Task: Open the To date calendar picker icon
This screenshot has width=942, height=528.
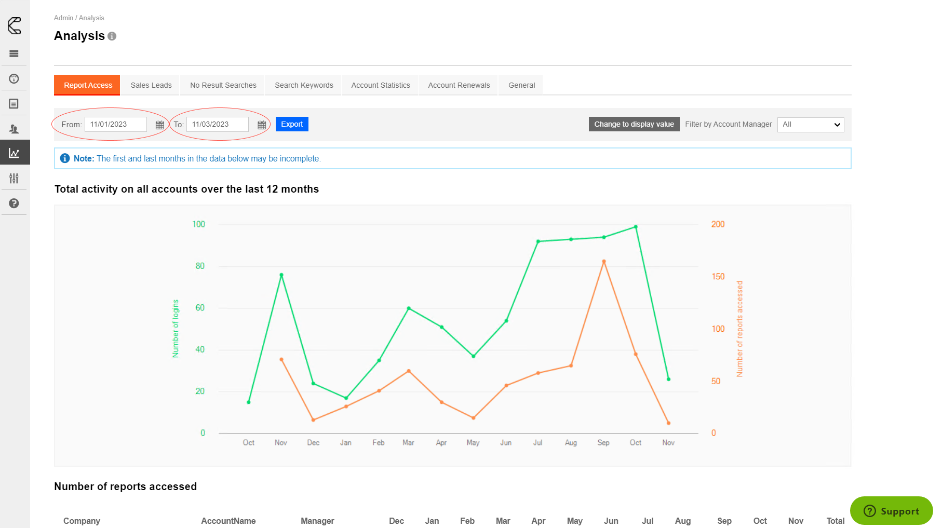Action: pos(262,125)
